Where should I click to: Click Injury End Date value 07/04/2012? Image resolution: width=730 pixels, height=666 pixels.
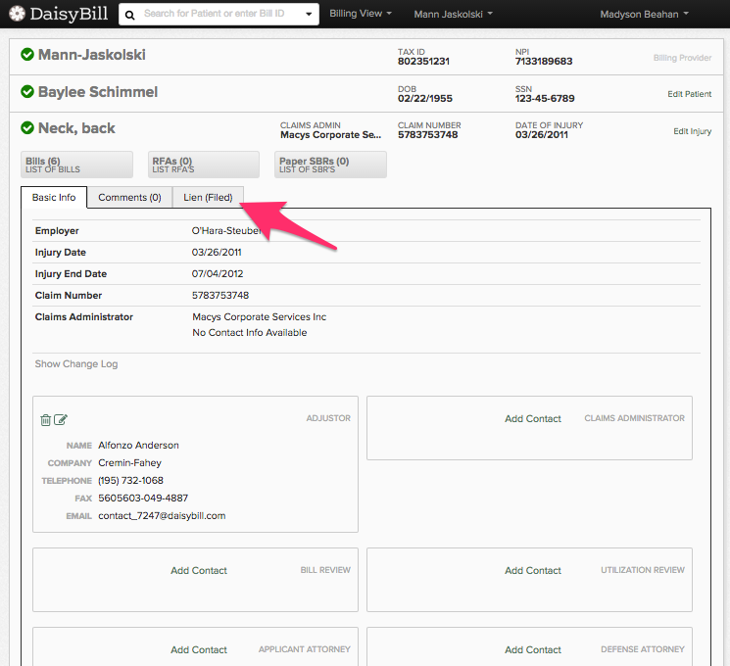click(x=218, y=273)
